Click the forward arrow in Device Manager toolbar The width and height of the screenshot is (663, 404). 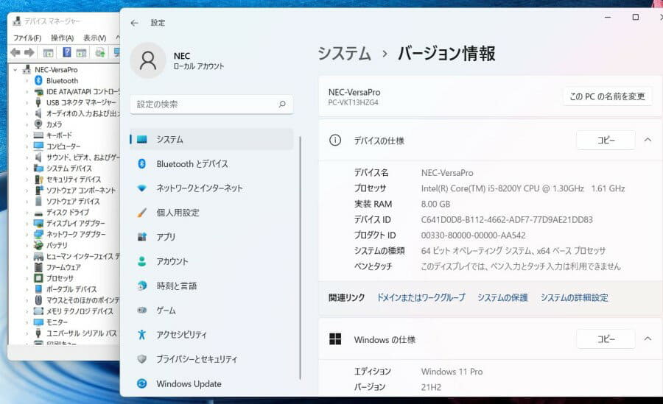click(x=29, y=52)
